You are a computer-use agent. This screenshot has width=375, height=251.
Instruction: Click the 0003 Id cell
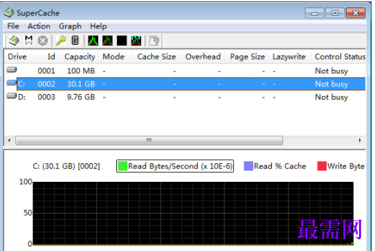pyautogui.click(x=46, y=97)
